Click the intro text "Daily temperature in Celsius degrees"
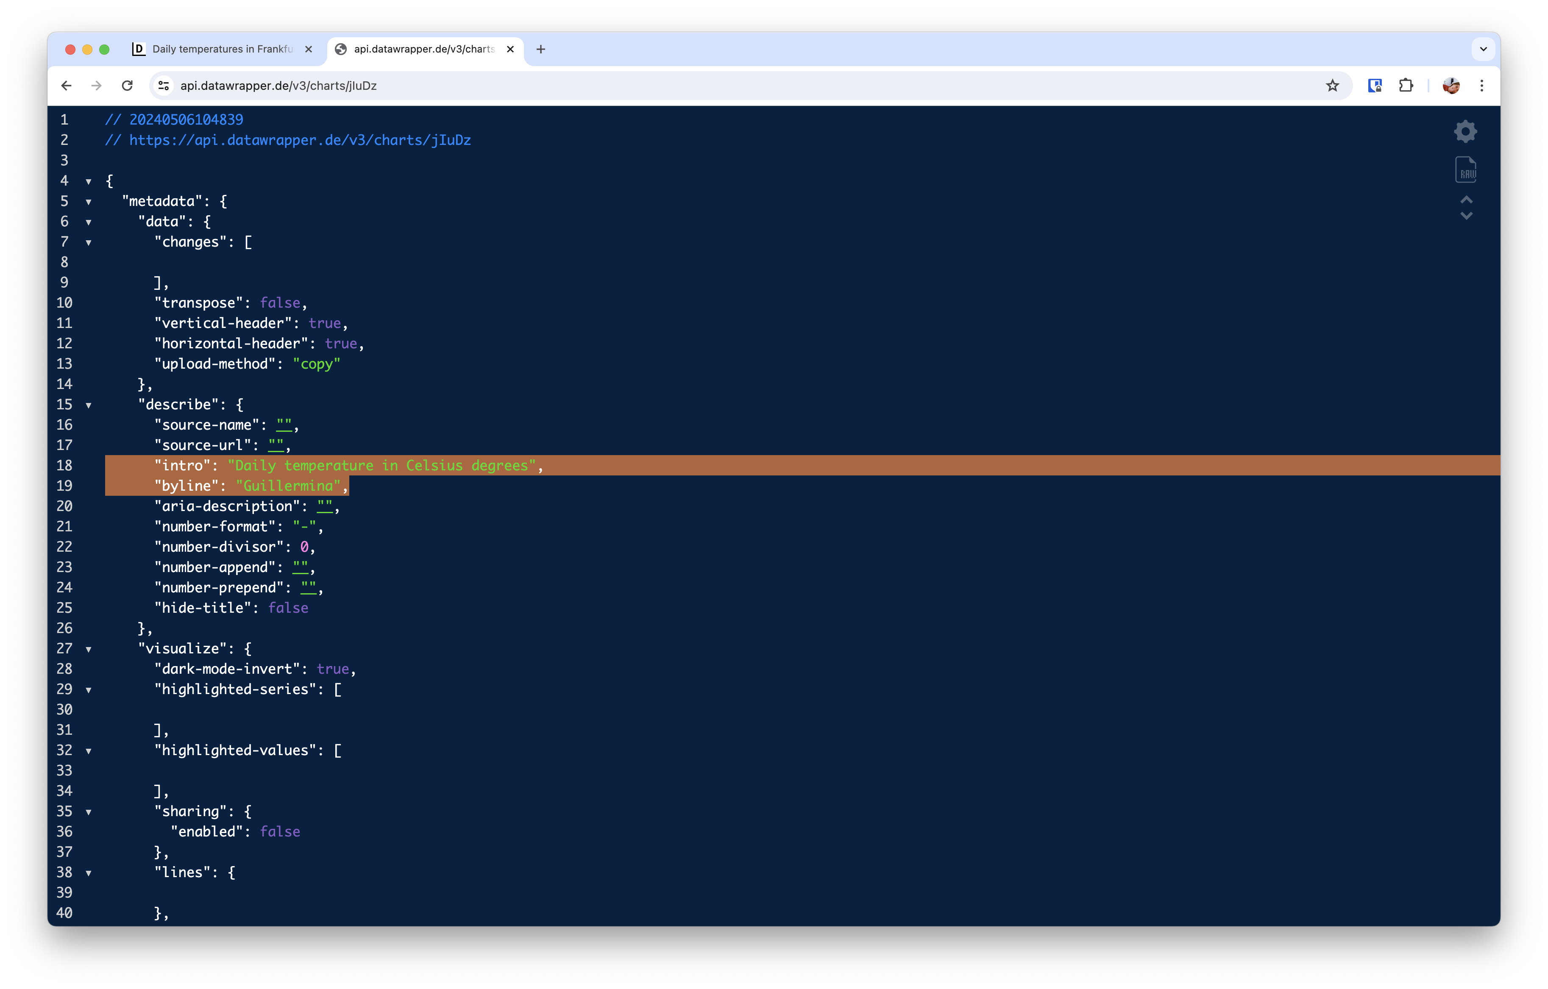The image size is (1548, 989). pyautogui.click(x=382, y=465)
